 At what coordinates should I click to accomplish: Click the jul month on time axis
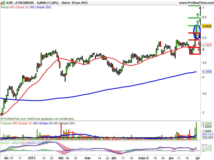(x=198, y=158)
